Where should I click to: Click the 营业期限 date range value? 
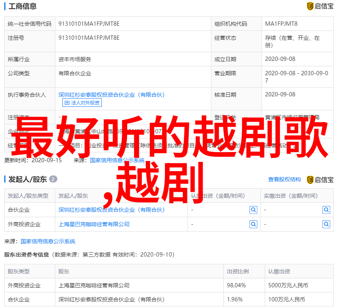point(297,77)
